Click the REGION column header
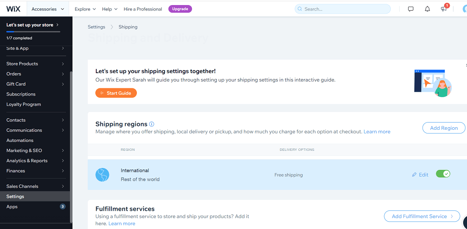 click(128, 150)
